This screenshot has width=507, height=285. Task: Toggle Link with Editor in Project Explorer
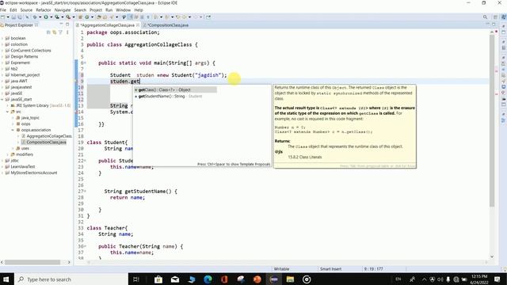pyautogui.click(x=55, y=32)
